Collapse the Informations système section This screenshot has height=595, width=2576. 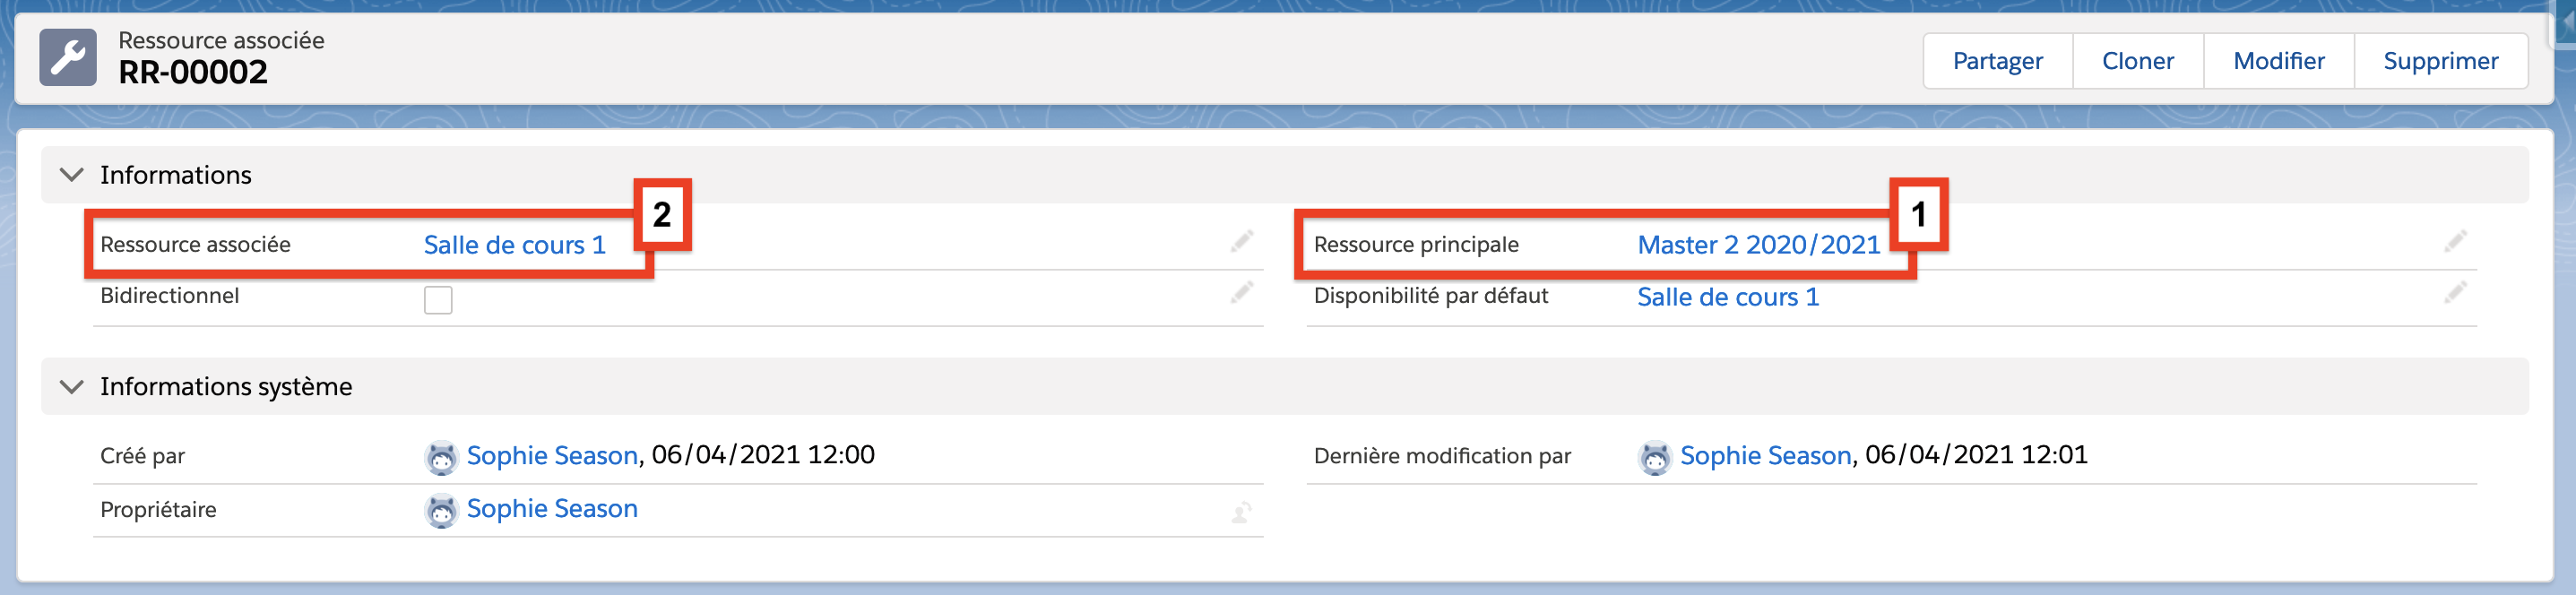70,385
